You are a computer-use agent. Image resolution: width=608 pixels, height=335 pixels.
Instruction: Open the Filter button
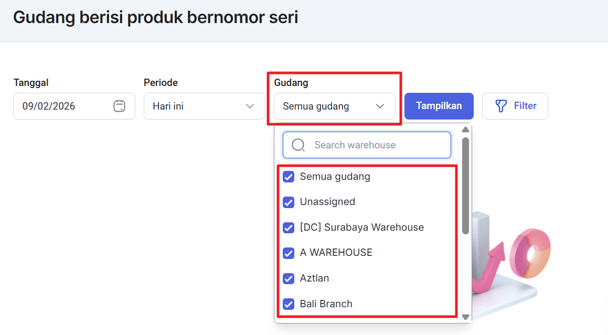[x=515, y=106]
